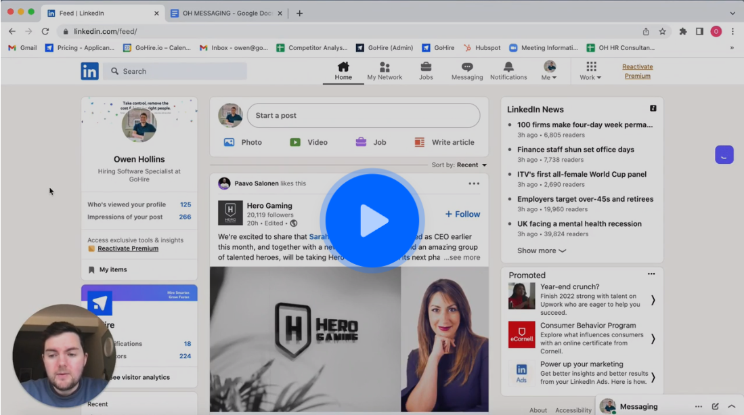Open the Me profile dropdown
744x415 pixels.
550,71
